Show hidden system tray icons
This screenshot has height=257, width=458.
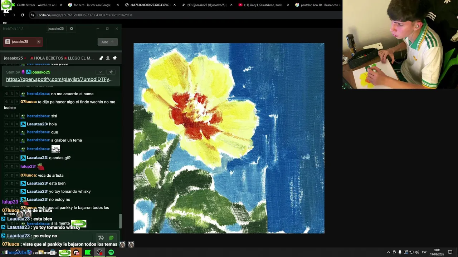pos(389,252)
